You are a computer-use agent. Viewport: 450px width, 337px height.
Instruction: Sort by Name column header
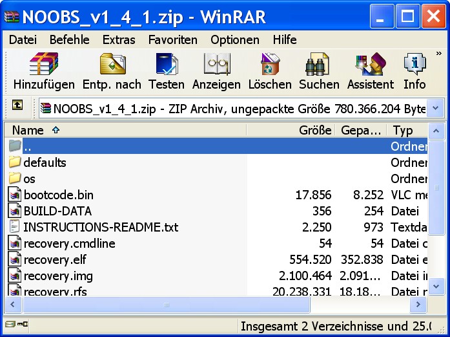pyautogui.click(x=28, y=130)
